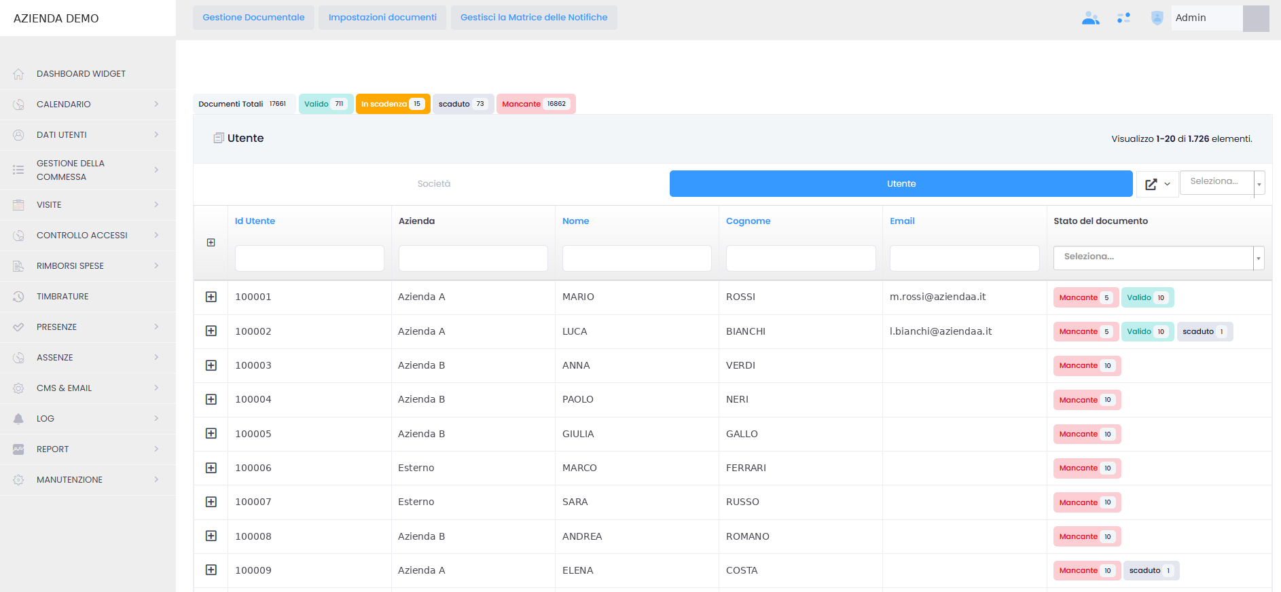
Task: Click the Presenze checkmark icon
Action: click(18, 327)
